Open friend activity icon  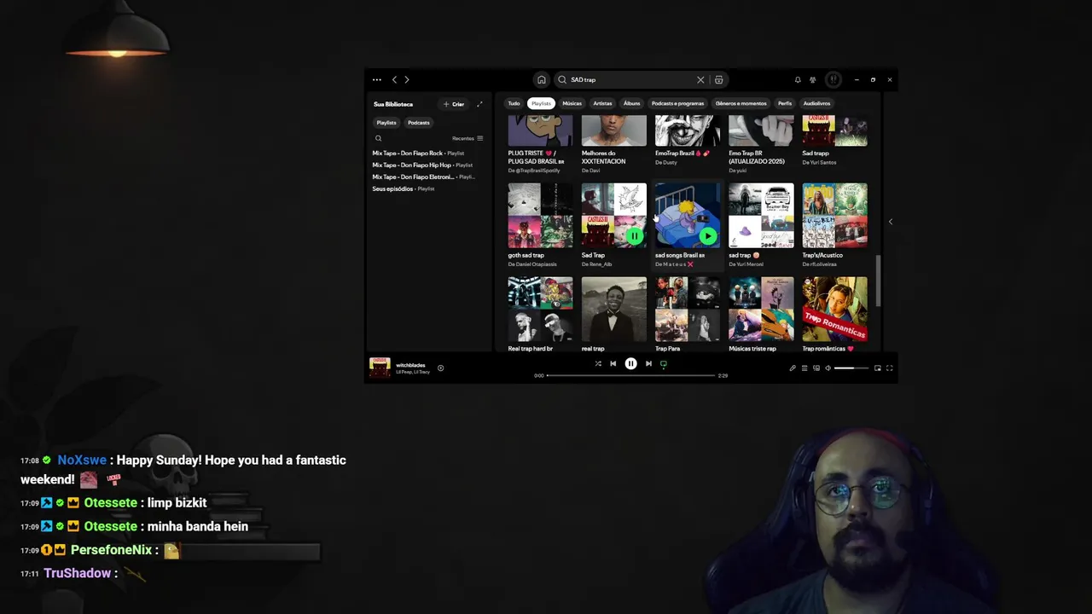coord(813,79)
